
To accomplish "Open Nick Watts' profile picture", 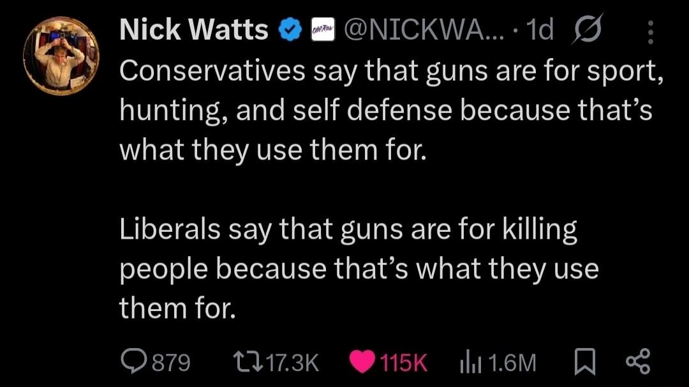I will coord(61,56).
